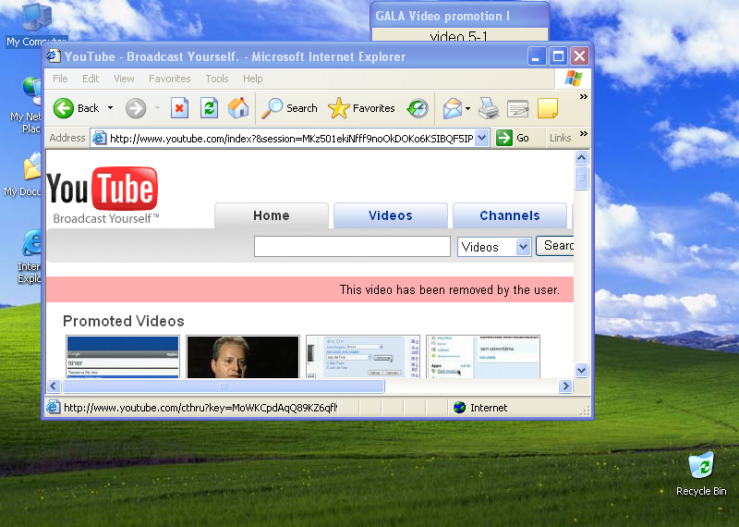Expand the Mail dropdown arrow
The image size is (739, 527).
467,108
